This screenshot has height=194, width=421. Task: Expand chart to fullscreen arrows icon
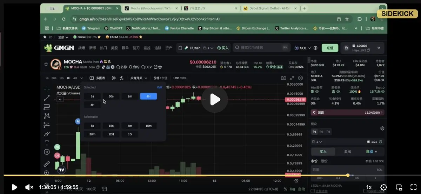point(292,78)
